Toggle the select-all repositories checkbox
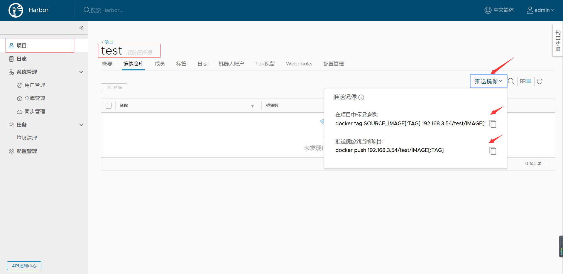 (109, 106)
